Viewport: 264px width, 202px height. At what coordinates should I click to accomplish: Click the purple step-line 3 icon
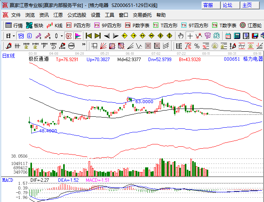click(39, 36)
